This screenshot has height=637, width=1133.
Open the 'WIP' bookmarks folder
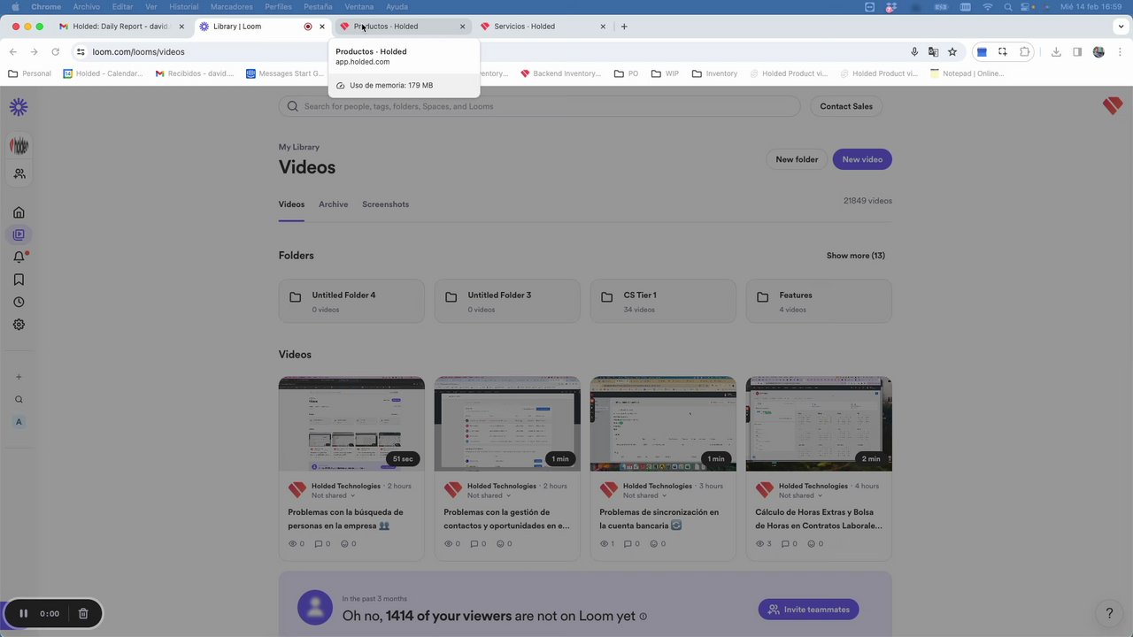[665, 73]
